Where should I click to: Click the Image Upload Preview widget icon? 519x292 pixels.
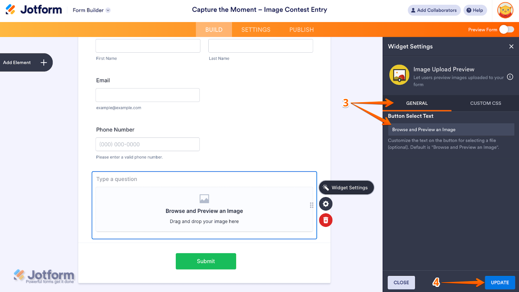click(x=399, y=75)
